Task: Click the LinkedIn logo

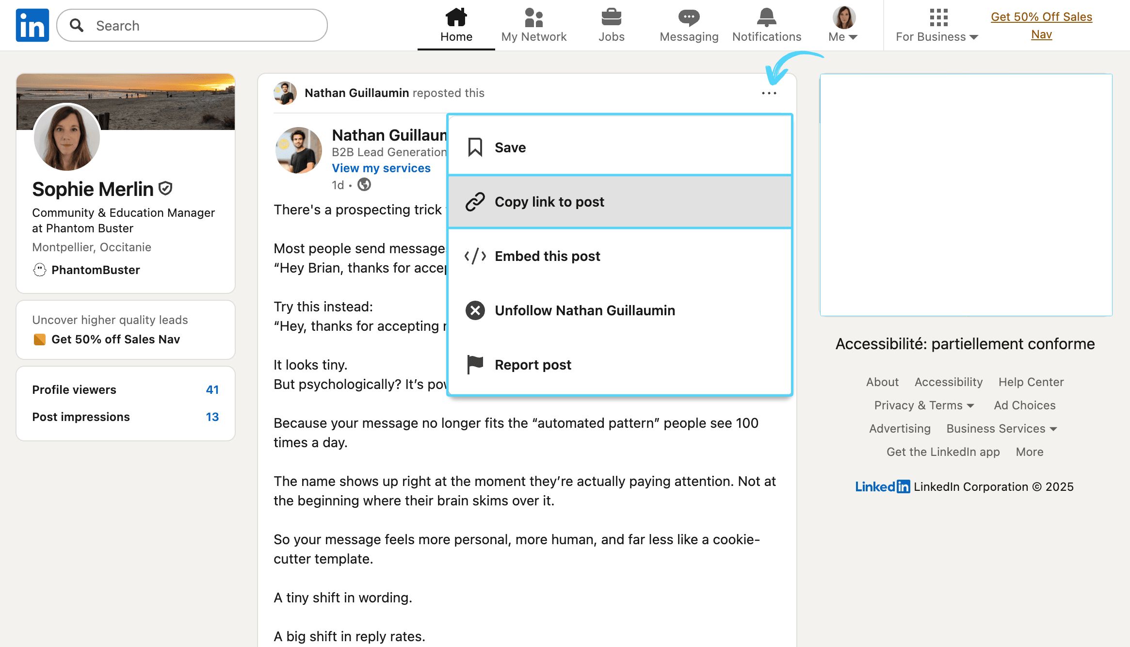Action: tap(32, 25)
